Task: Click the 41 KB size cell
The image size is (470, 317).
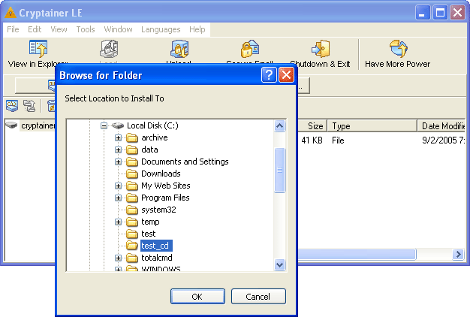Action: [x=312, y=140]
